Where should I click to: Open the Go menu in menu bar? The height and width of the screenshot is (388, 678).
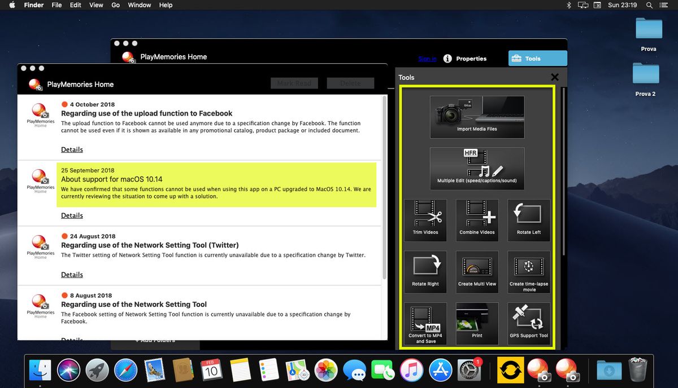click(x=115, y=5)
